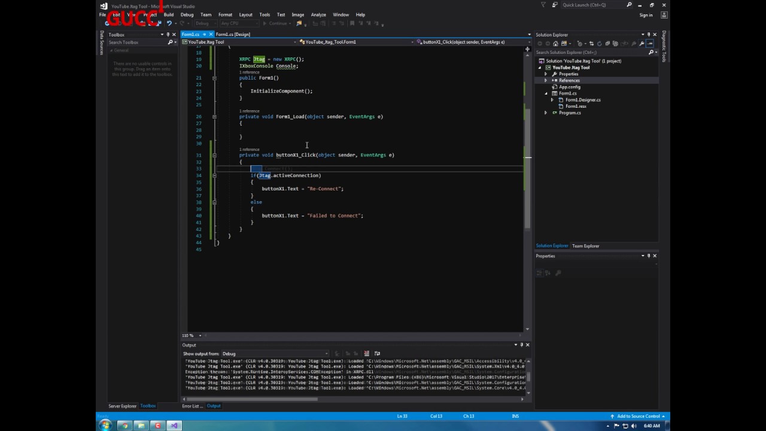The width and height of the screenshot is (766, 431).
Task: Click Clear All icon in Output panel
Action: tap(367, 353)
